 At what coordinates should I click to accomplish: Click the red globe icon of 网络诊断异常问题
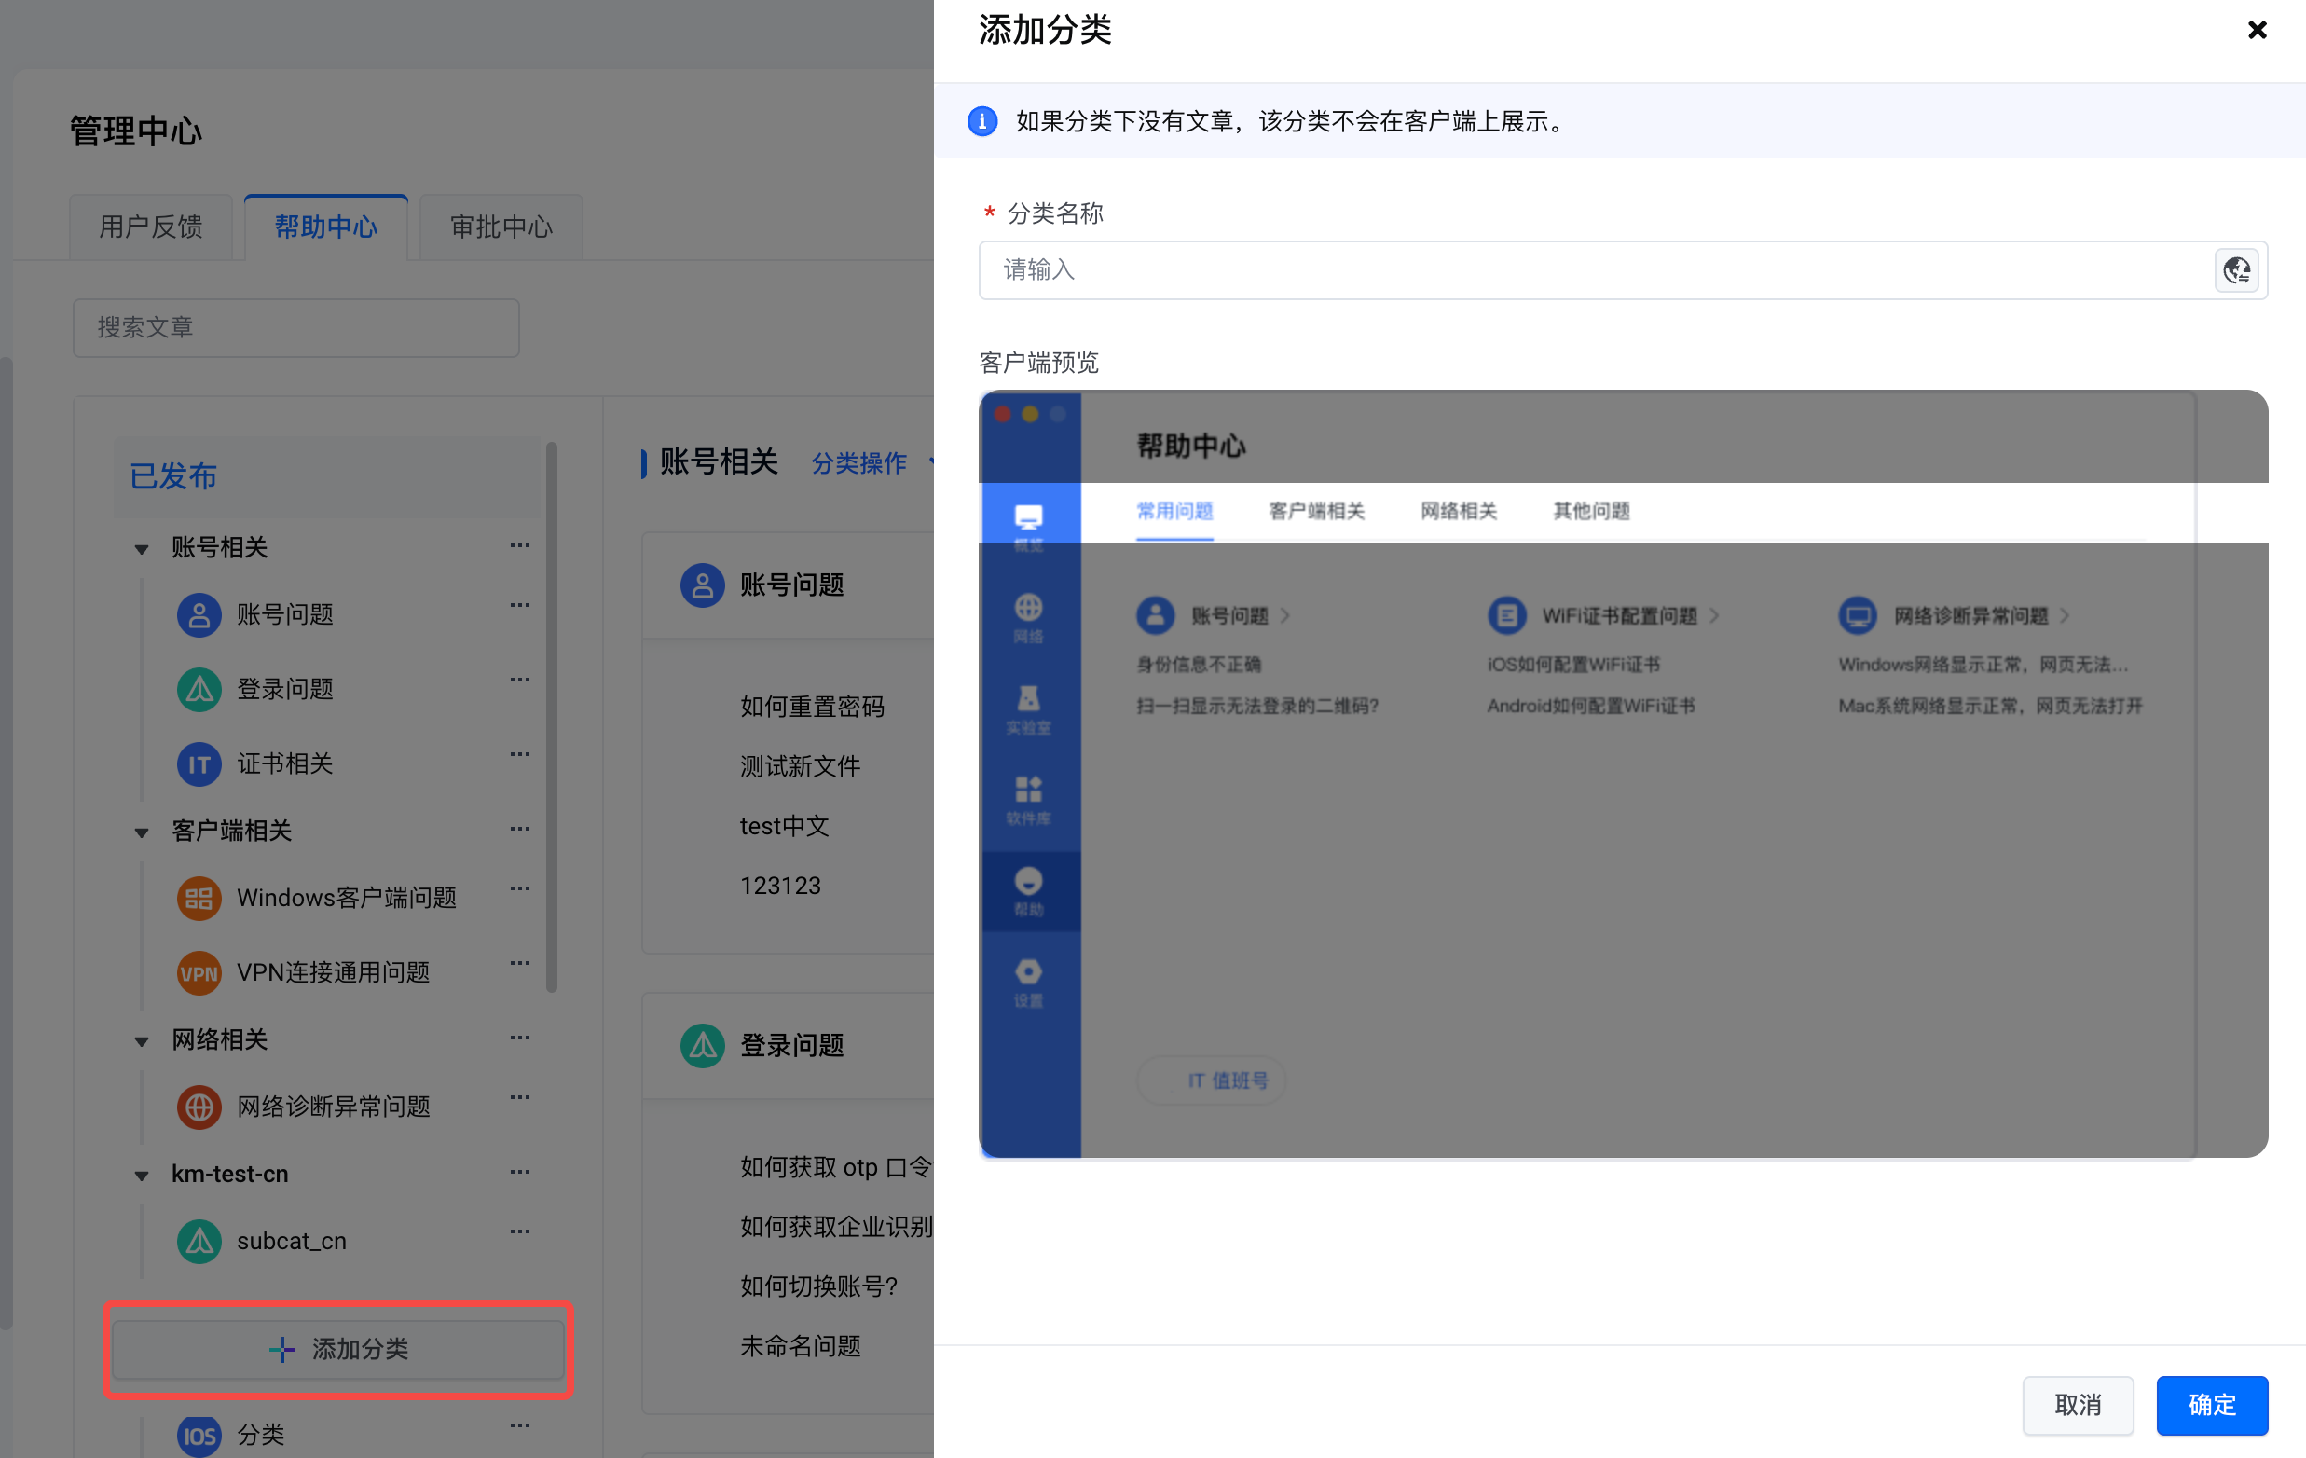(x=199, y=1107)
